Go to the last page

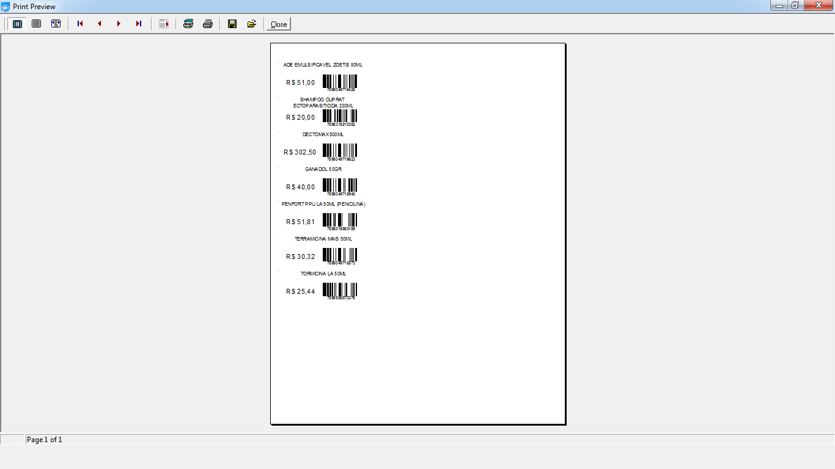click(x=139, y=24)
